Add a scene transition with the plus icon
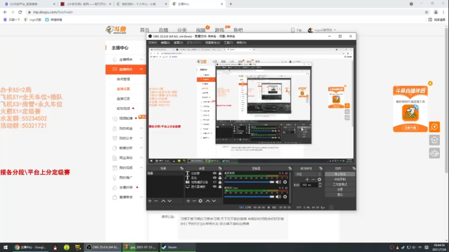The height and width of the screenshot is (252, 449). (x=307, y=179)
